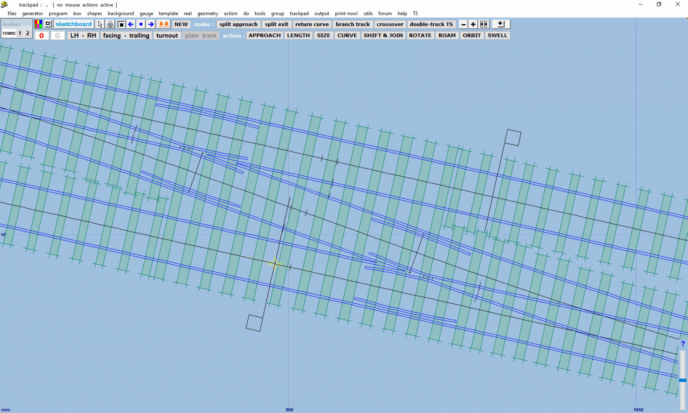Select the arrow pointer tool icon

tap(100, 24)
